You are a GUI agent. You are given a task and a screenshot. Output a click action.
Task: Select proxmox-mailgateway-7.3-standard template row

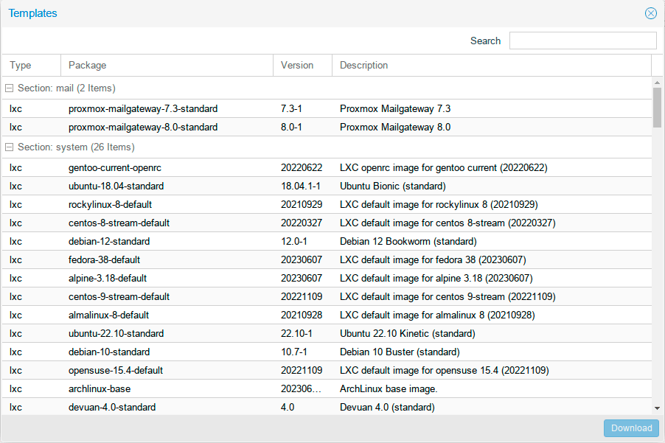[x=143, y=109]
